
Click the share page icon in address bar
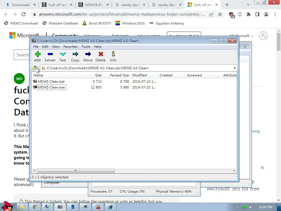click(x=211, y=14)
